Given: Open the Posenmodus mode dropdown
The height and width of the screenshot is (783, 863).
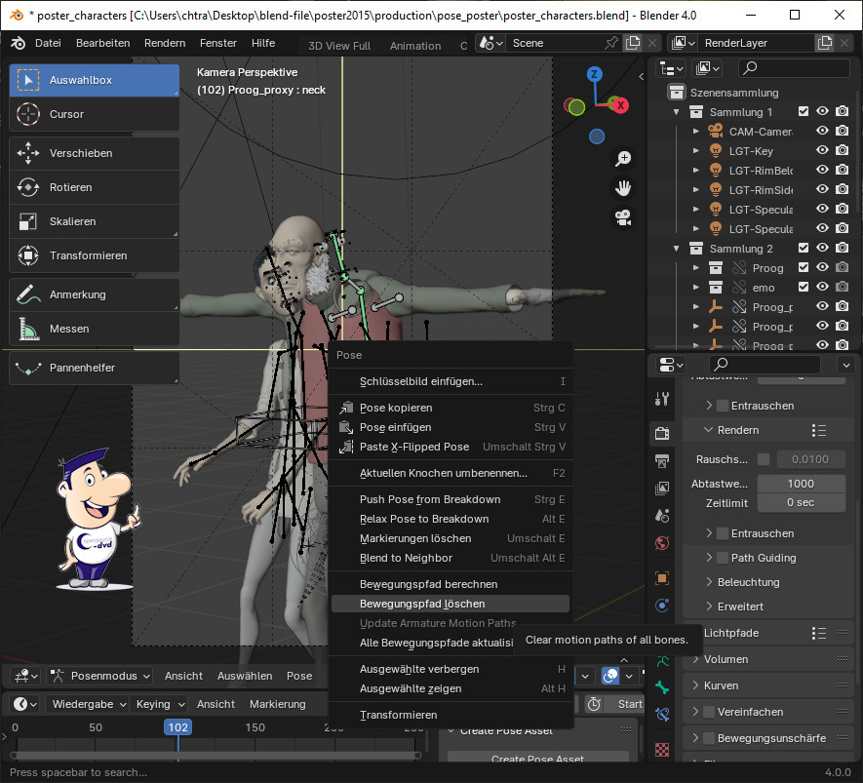Looking at the screenshot, I should tap(99, 676).
